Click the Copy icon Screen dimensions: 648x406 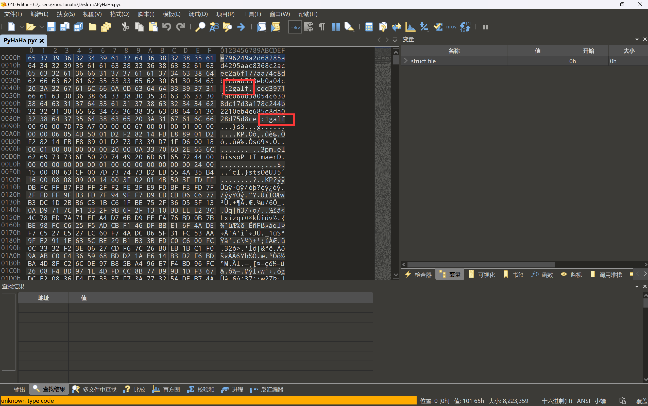coord(139,27)
